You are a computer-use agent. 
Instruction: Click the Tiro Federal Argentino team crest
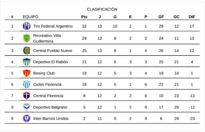(26, 26)
